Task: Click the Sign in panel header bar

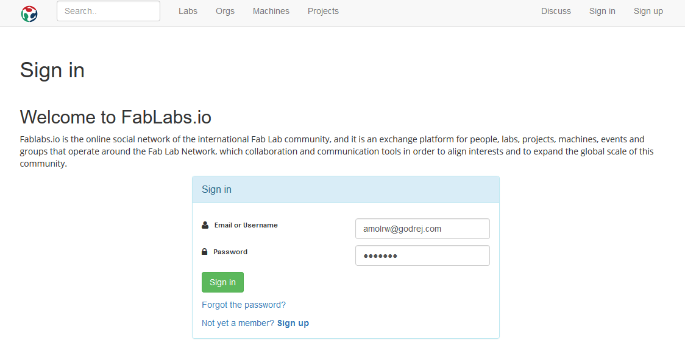Action: pyautogui.click(x=346, y=190)
